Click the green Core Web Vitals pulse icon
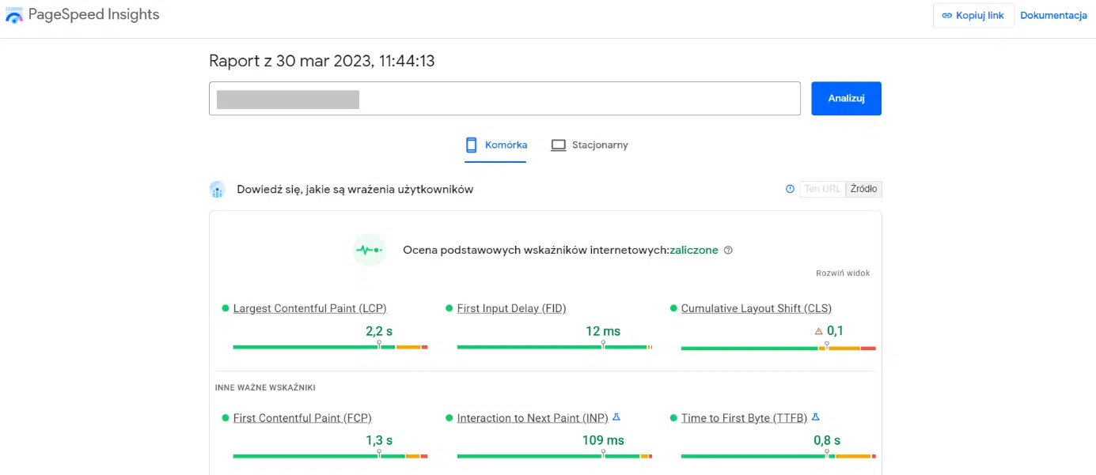 [x=369, y=250]
